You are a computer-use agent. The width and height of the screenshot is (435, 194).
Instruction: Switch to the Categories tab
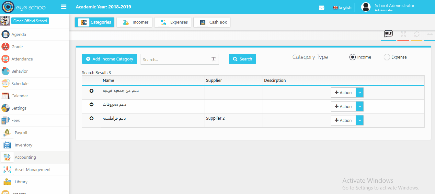click(x=94, y=22)
